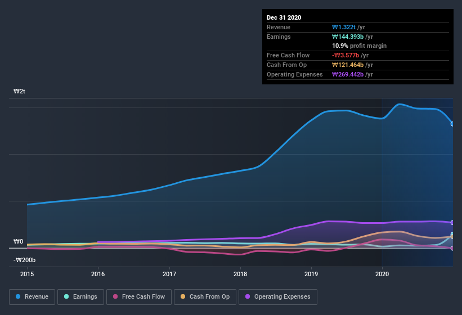This screenshot has height=315, width=462.
Task: Click the Free Cash Flow pink endpoint marker
Action: click(452, 248)
